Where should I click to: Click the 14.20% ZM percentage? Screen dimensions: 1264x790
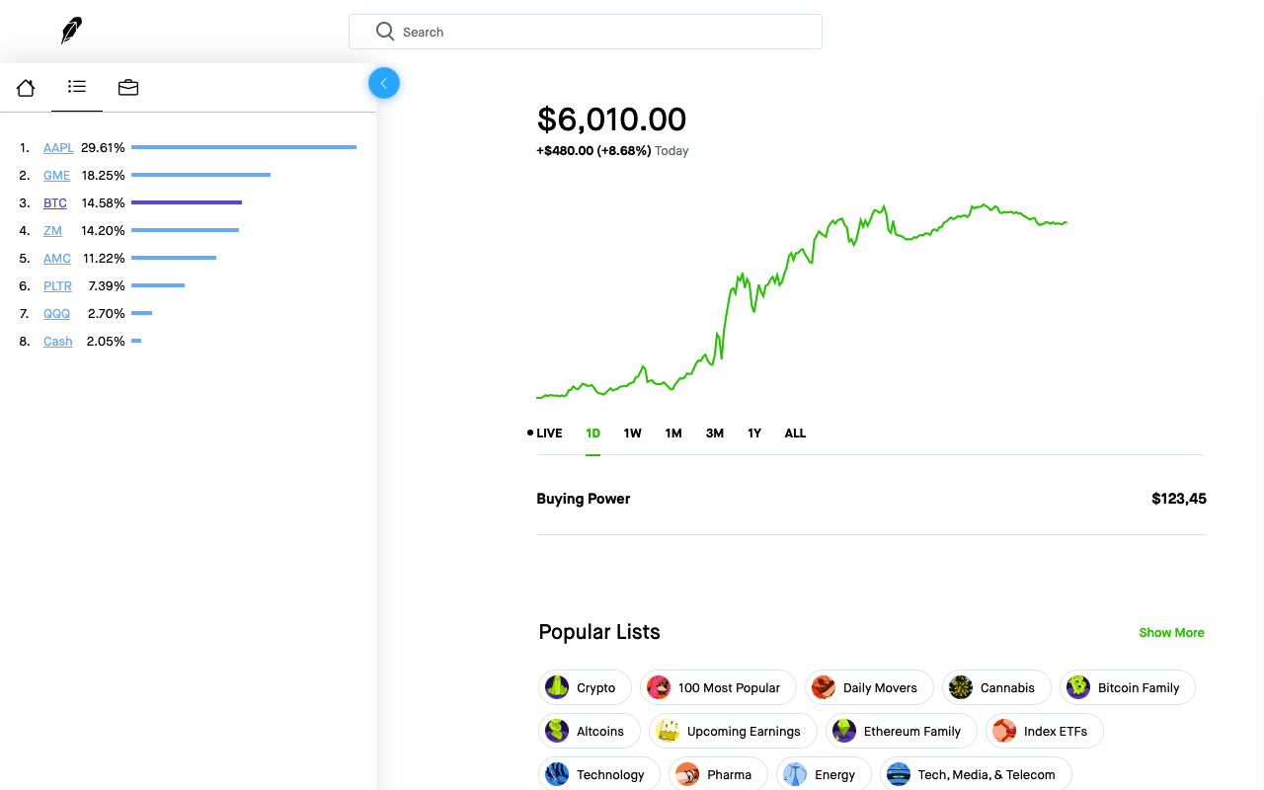coord(103,231)
